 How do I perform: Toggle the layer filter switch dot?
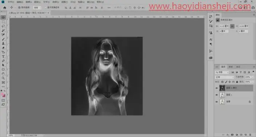[x=253, y=72]
